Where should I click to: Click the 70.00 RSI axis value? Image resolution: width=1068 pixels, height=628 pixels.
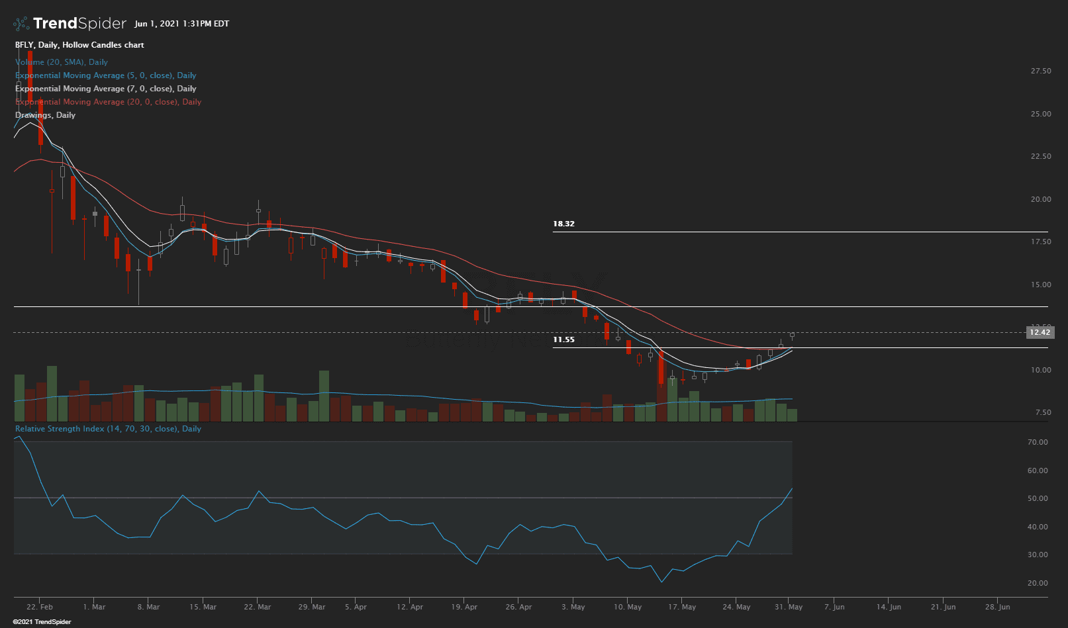pyautogui.click(x=1038, y=442)
